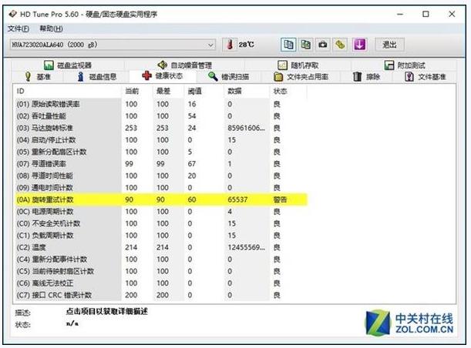This screenshot has height=348, width=471.
Task: Click the purple download arrow icon
Action: [360, 45]
